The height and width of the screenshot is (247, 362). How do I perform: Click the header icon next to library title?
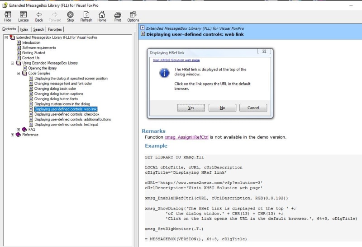click(143, 28)
